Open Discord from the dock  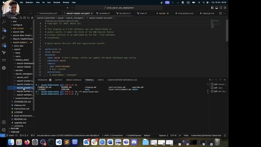[x=134, y=142]
